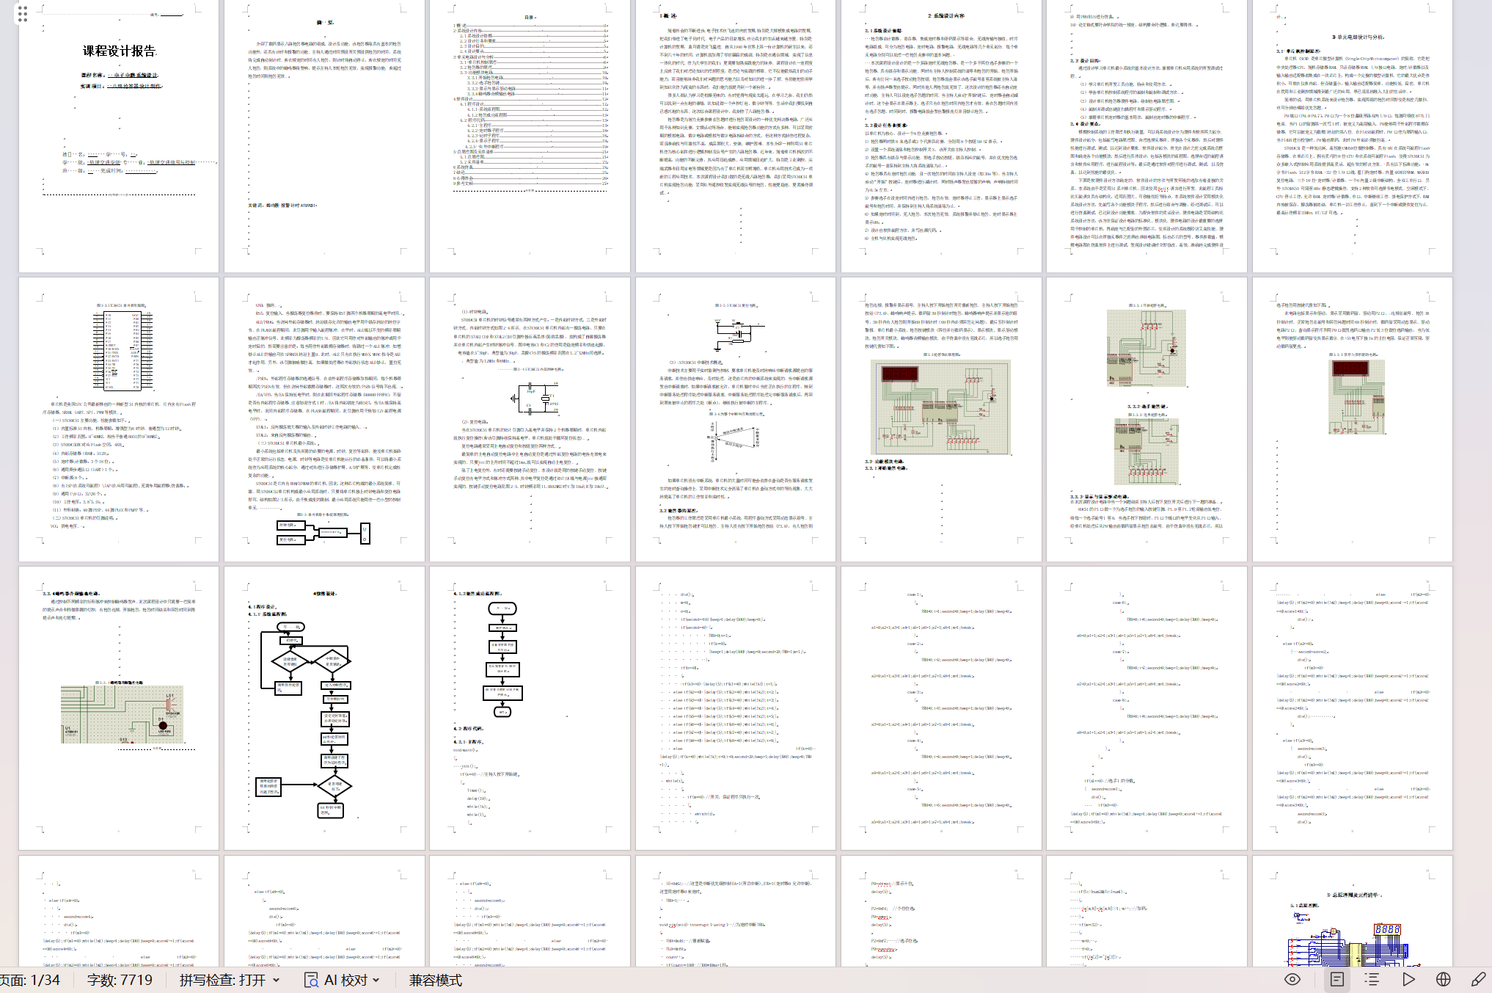The image size is (1492, 993).
Task: Toggle spell check setting 拼写检查
Action: [222, 980]
